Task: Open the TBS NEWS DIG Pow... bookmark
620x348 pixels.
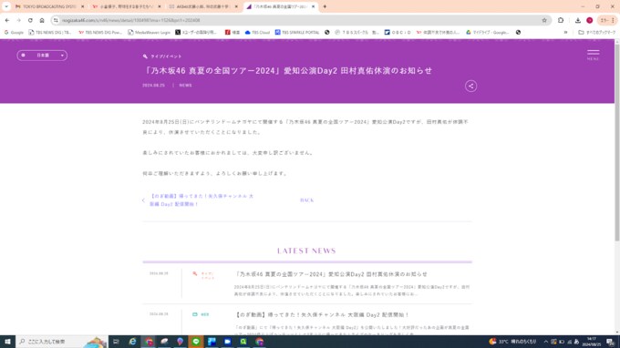Action: [100, 33]
